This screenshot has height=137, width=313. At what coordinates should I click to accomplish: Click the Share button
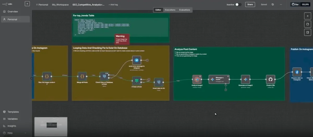250,4
